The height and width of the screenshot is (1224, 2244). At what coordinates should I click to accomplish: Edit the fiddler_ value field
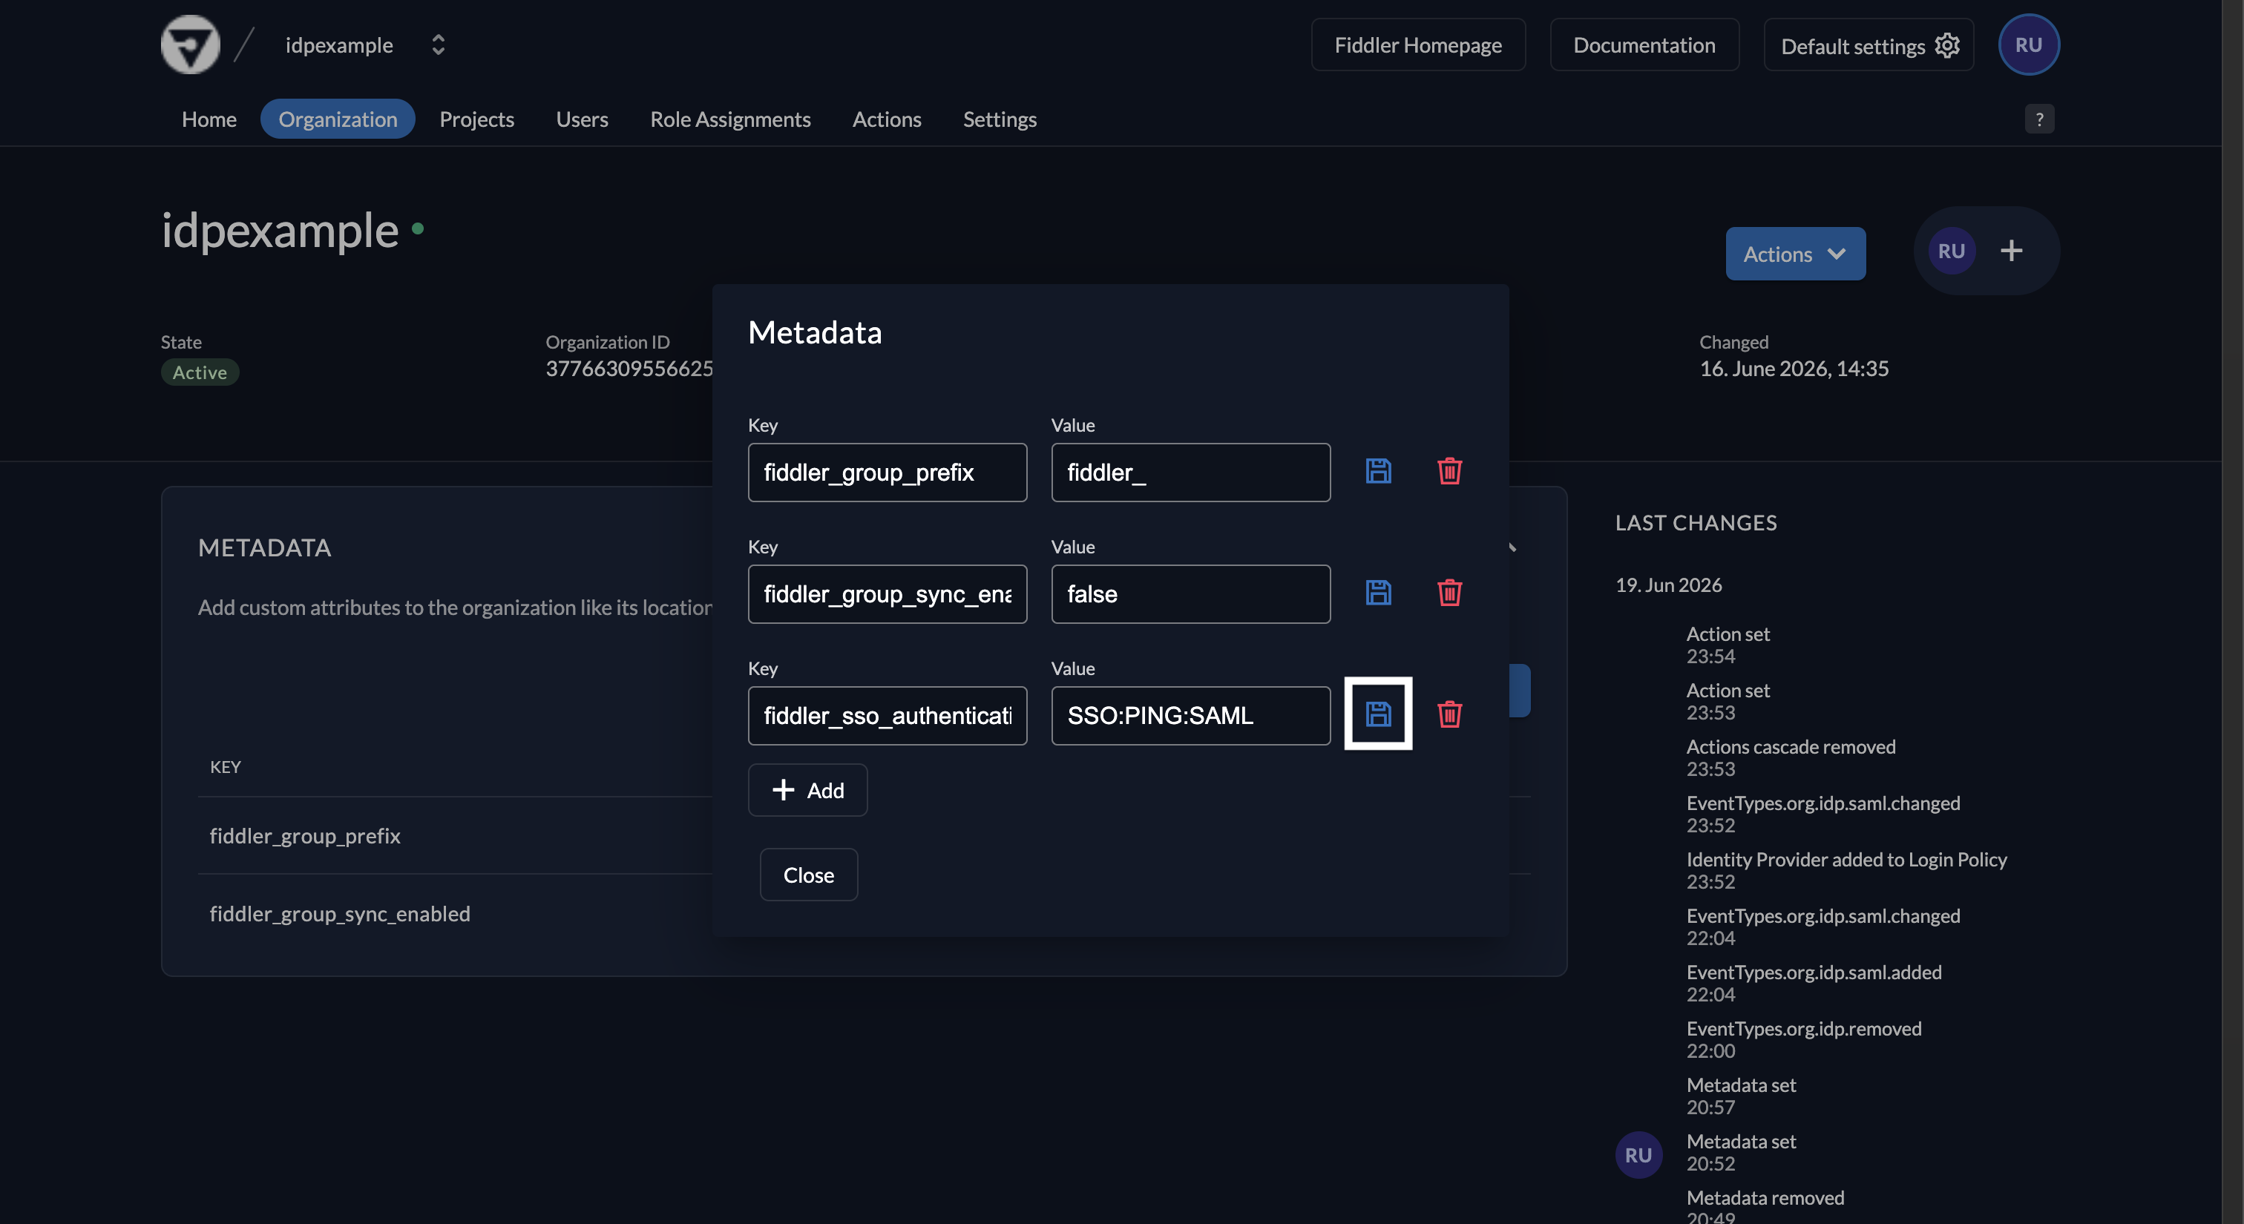click(x=1190, y=472)
